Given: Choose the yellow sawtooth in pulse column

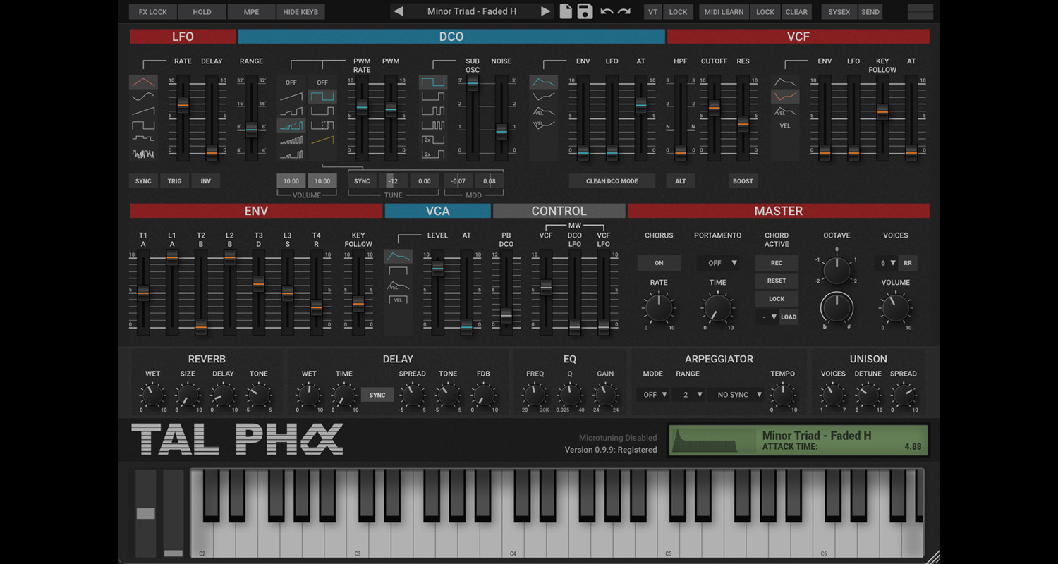Looking at the screenshot, I should click(322, 140).
